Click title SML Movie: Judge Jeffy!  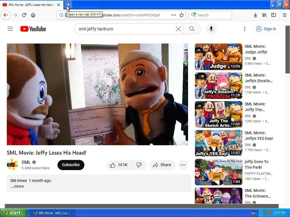256,49
